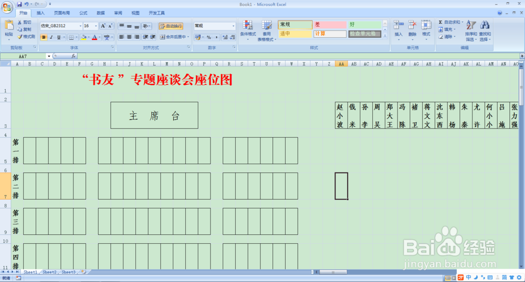Switch to the 审阅 ribbon tab
525x282 pixels.
(x=118, y=13)
